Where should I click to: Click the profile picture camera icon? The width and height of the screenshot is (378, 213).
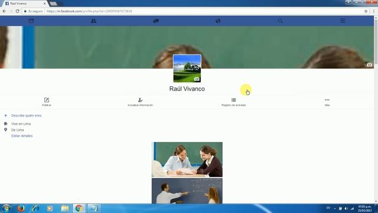tap(197, 79)
